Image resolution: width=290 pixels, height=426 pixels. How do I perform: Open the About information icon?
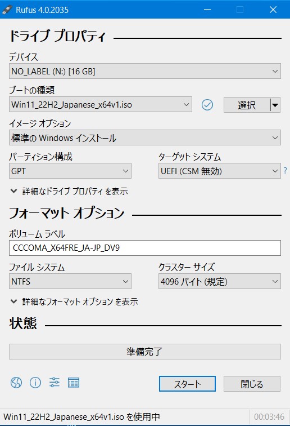pos(35,383)
